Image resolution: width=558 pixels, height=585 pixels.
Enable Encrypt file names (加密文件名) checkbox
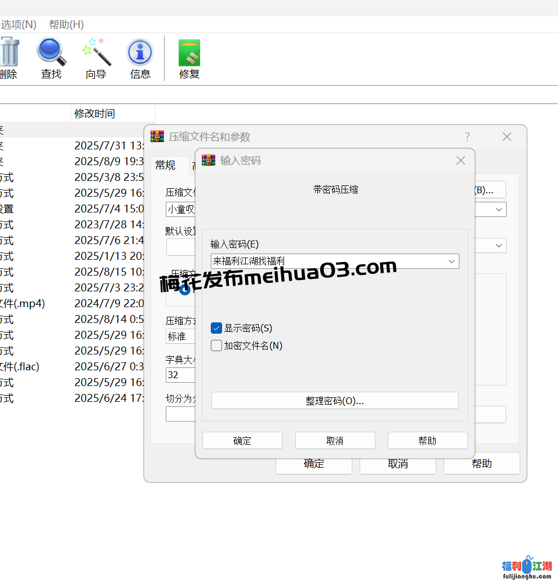(x=216, y=345)
